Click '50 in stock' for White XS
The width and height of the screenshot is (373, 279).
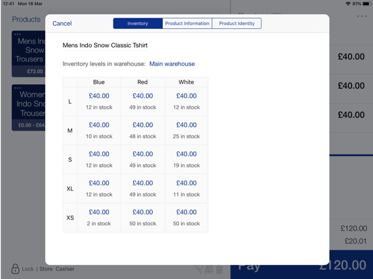pos(186,224)
